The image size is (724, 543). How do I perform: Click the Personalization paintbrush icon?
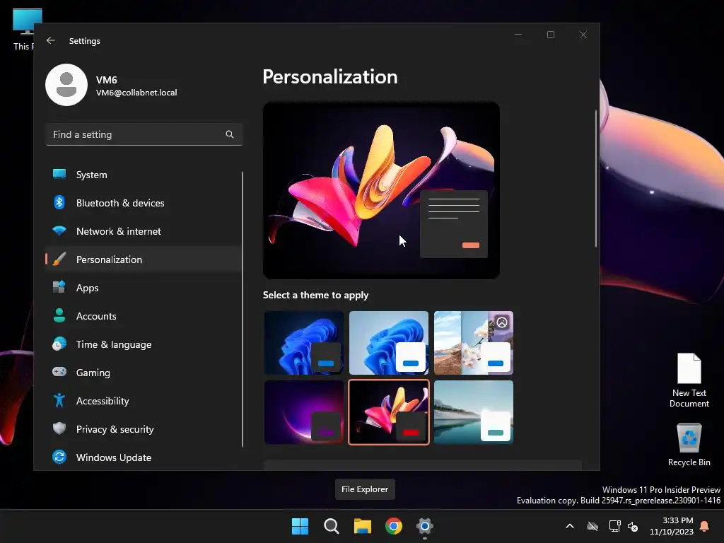pyautogui.click(x=59, y=259)
